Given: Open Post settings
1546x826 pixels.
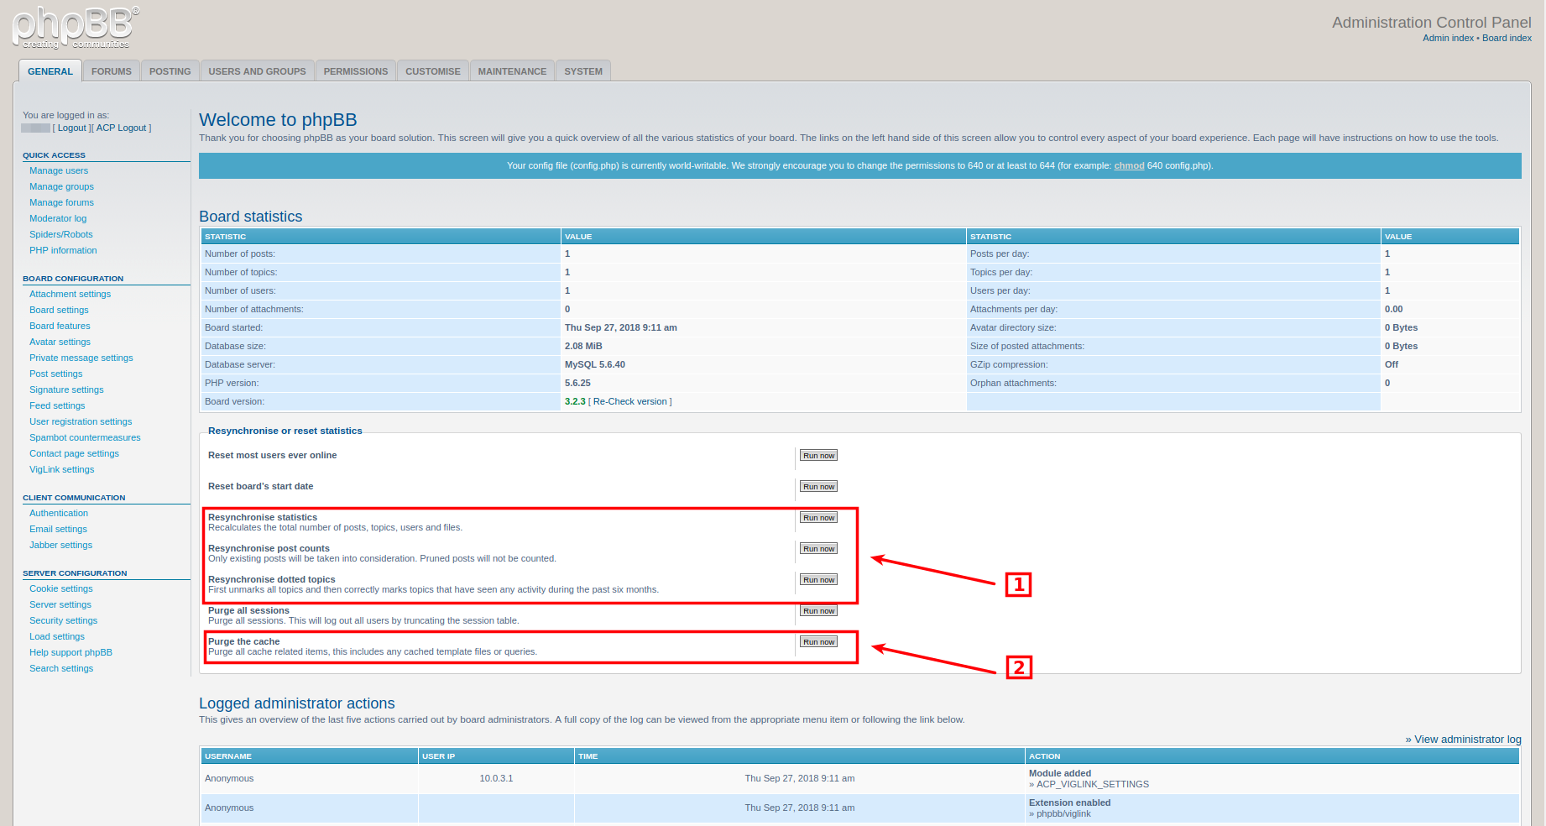Looking at the screenshot, I should (56, 374).
